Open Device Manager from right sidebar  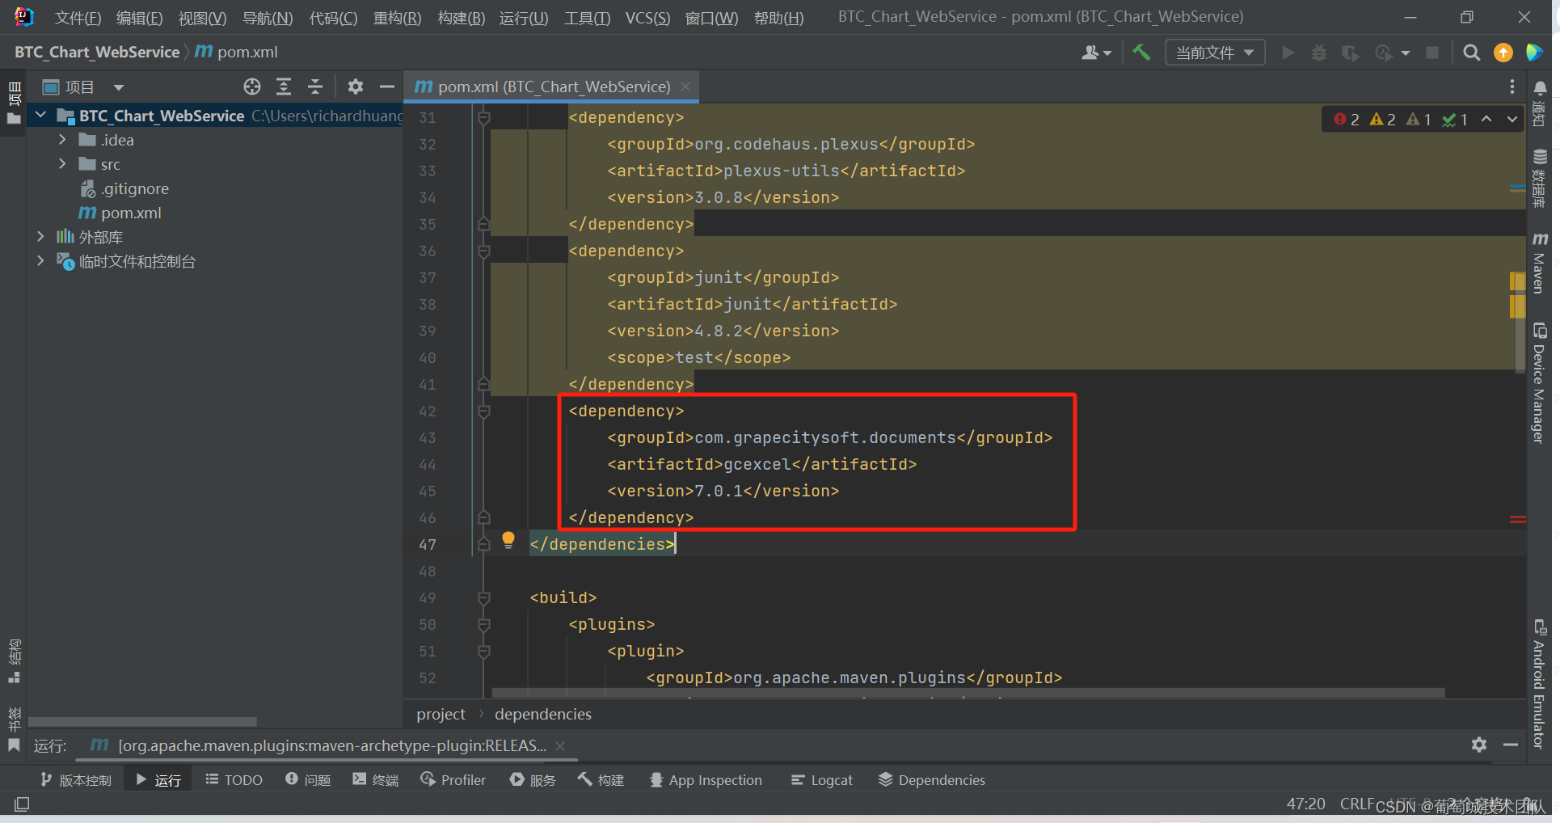1541,380
